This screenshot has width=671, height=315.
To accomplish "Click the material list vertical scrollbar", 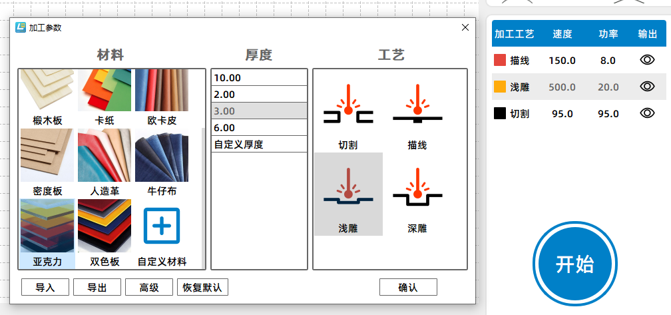I will click(x=203, y=197).
